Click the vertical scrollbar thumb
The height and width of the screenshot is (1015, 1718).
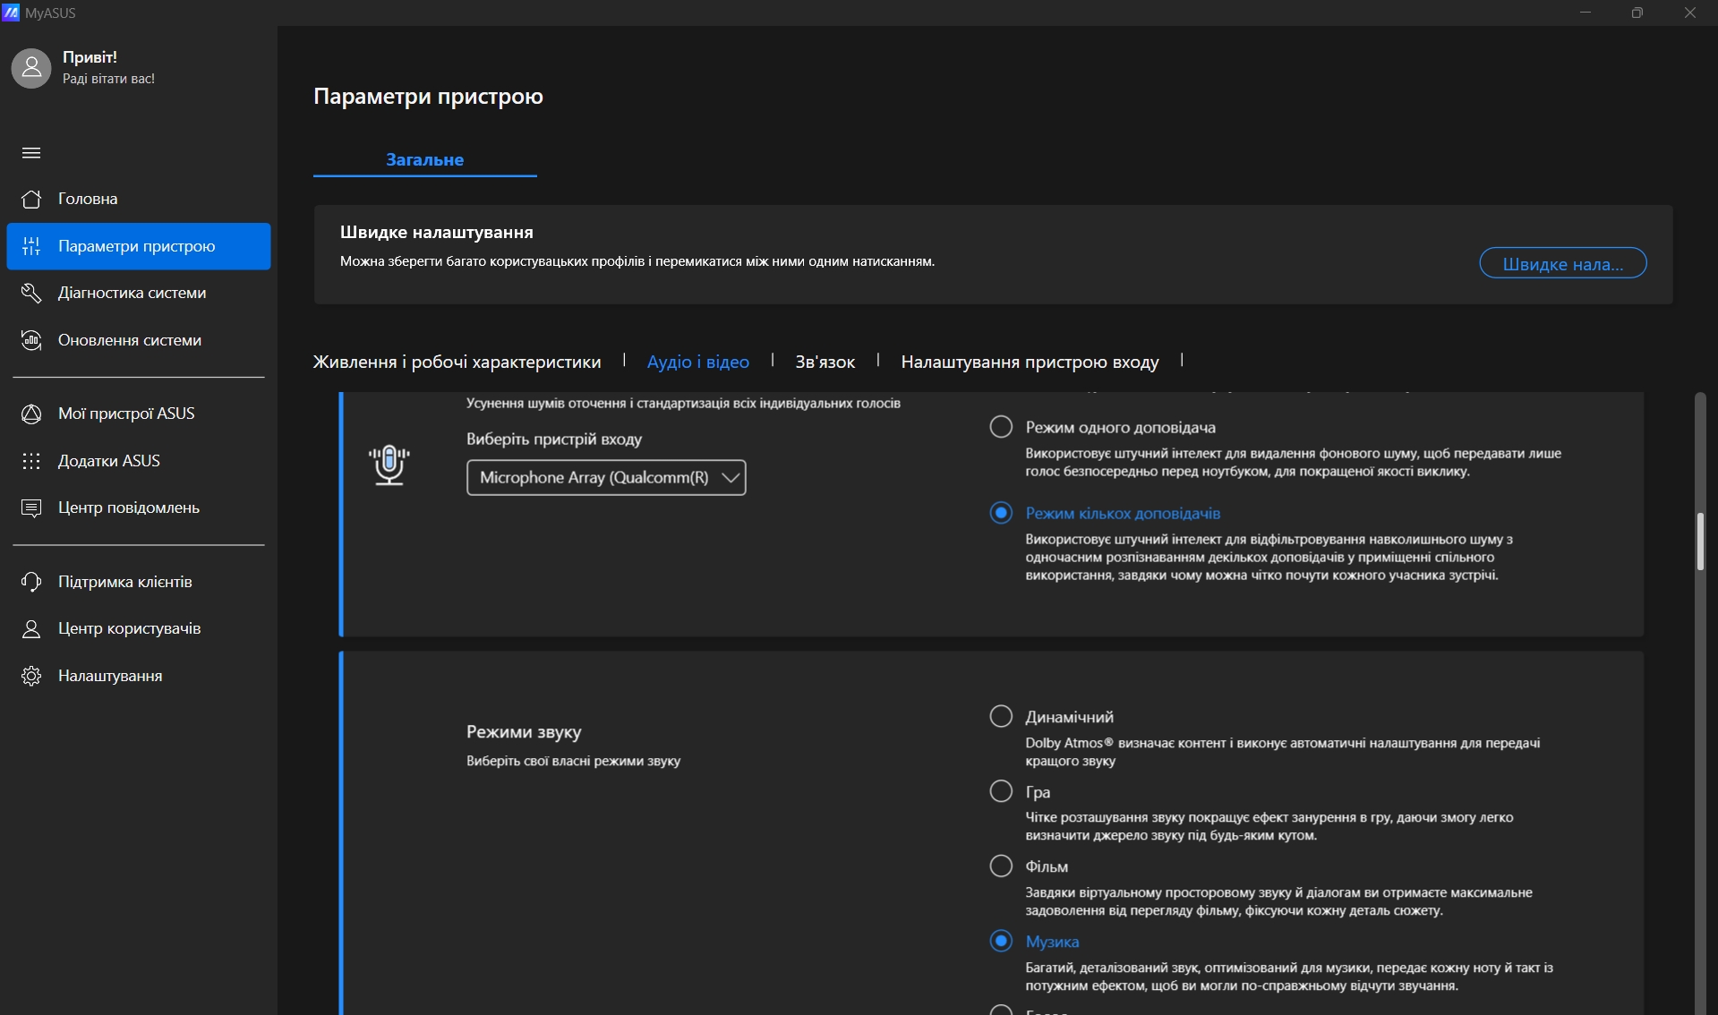click(x=1700, y=542)
